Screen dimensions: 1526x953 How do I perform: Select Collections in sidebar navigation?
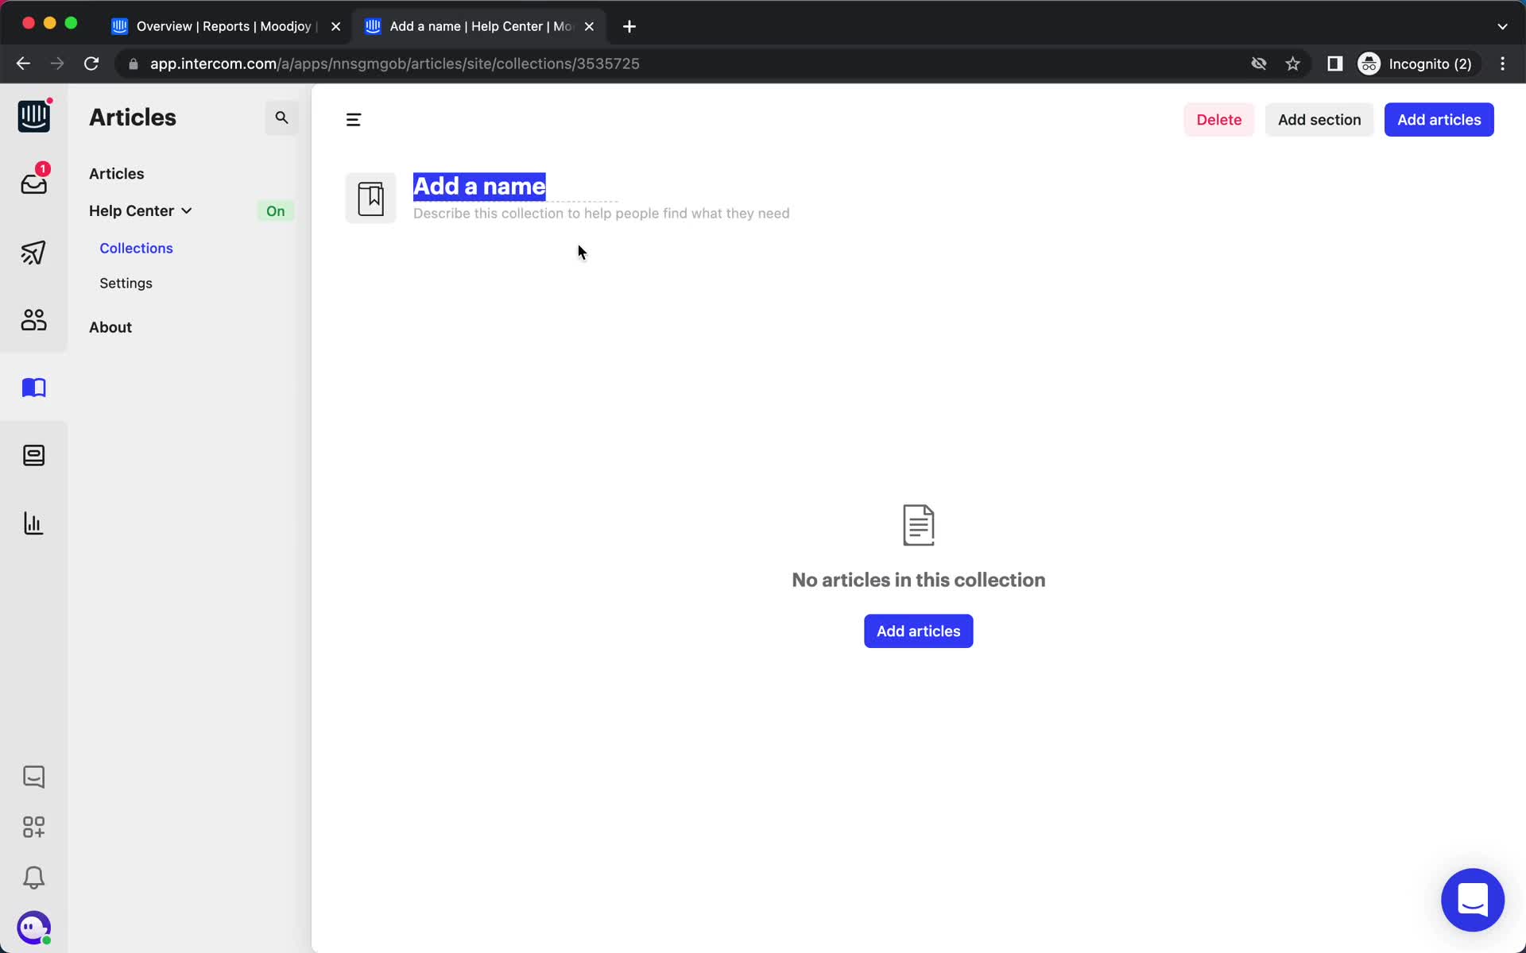135,247
